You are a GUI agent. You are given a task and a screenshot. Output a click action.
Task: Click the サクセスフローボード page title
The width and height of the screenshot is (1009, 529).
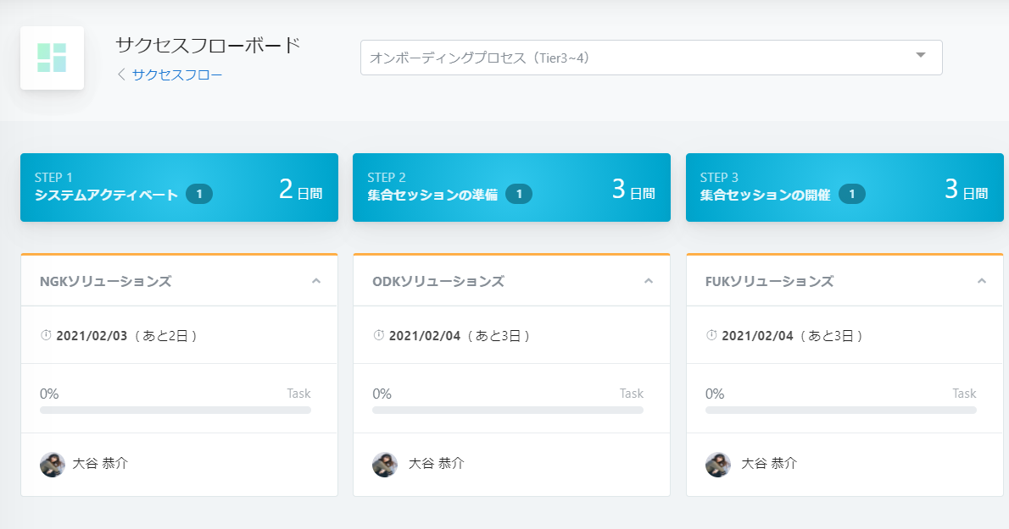208,45
